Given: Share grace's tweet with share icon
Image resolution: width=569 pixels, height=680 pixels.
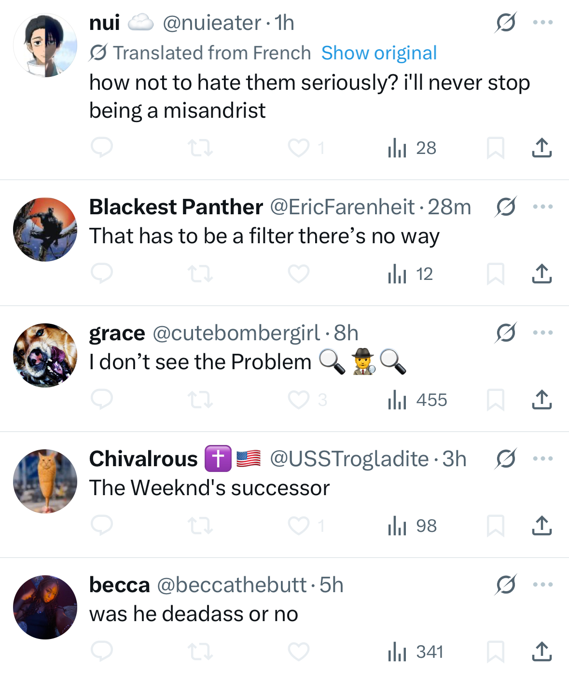Looking at the screenshot, I should [x=541, y=400].
